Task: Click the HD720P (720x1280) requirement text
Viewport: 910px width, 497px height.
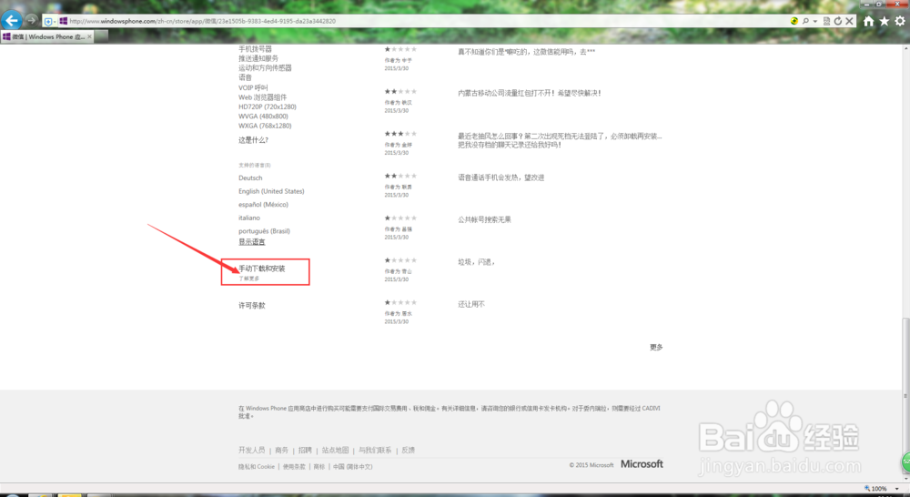Action: pos(267,106)
